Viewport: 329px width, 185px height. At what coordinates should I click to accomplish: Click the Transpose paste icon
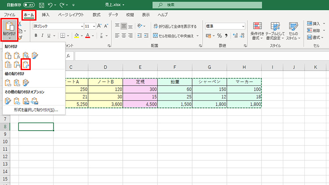[26, 64]
